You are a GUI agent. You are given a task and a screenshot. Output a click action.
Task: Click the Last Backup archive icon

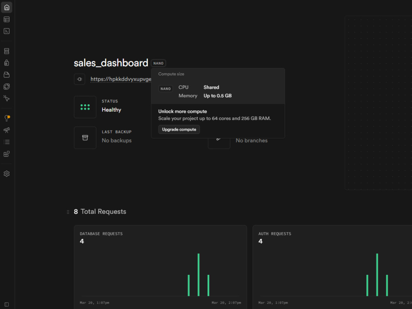point(85,138)
